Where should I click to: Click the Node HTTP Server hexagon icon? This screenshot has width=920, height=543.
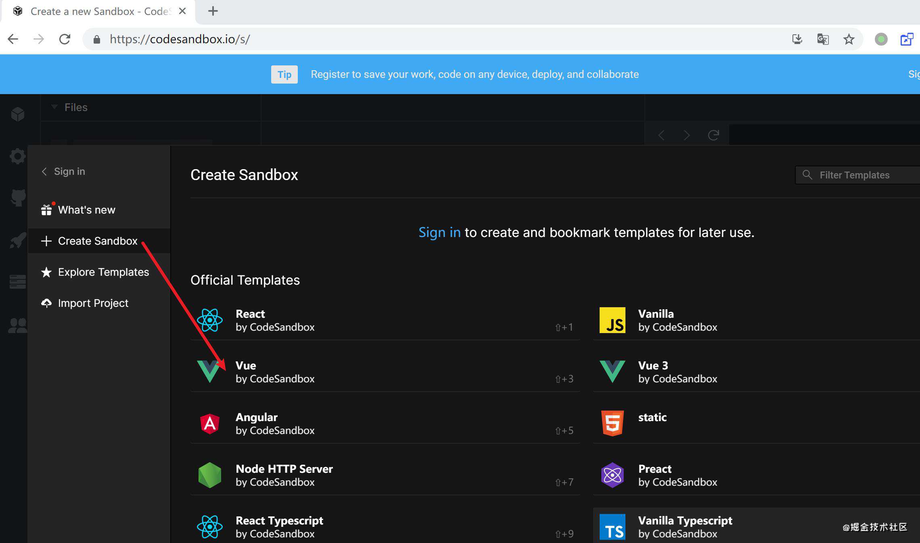(x=210, y=475)
